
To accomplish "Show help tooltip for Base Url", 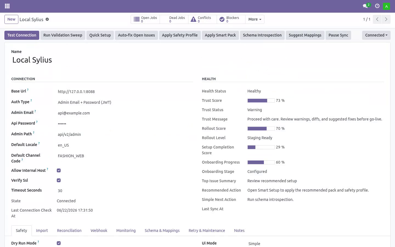I will click(28, 90).
